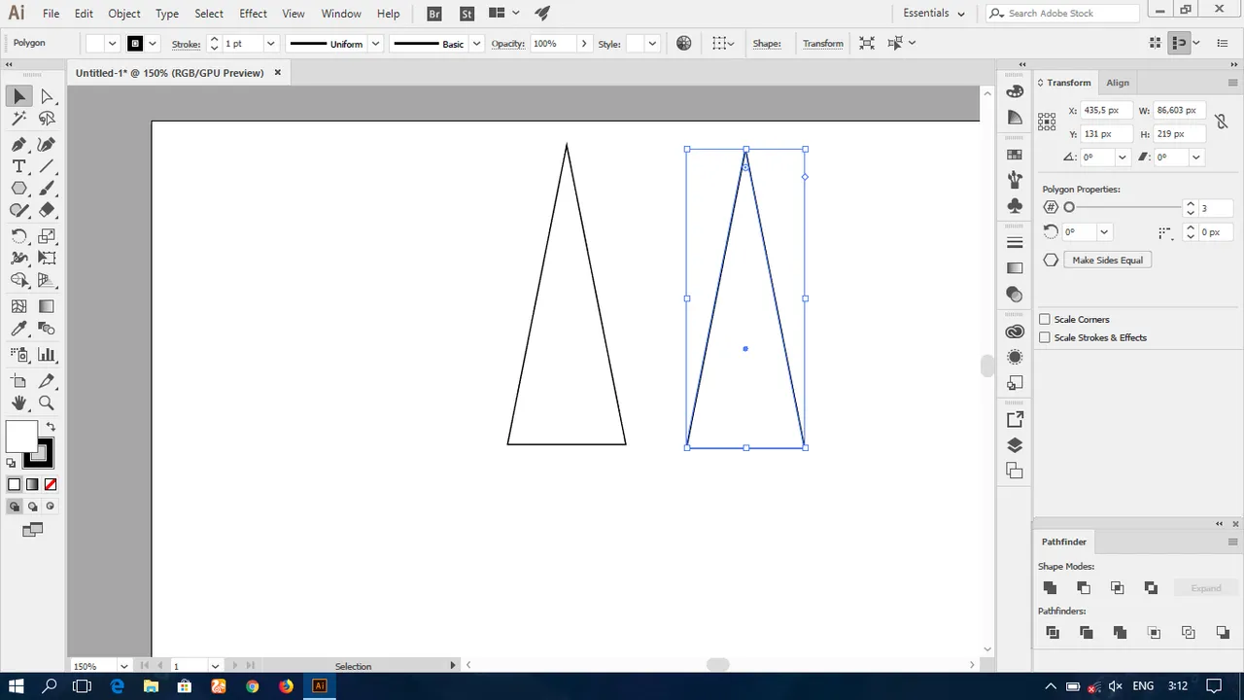Open the shear angle dropdown in Transform
The height and width of the screenshot is (700, 1244).
1196,157
